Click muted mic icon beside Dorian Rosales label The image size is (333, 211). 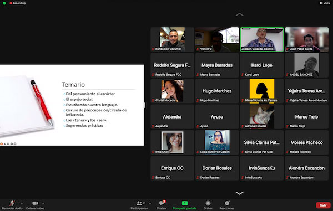pyautogui.click(x=198, y=178)
